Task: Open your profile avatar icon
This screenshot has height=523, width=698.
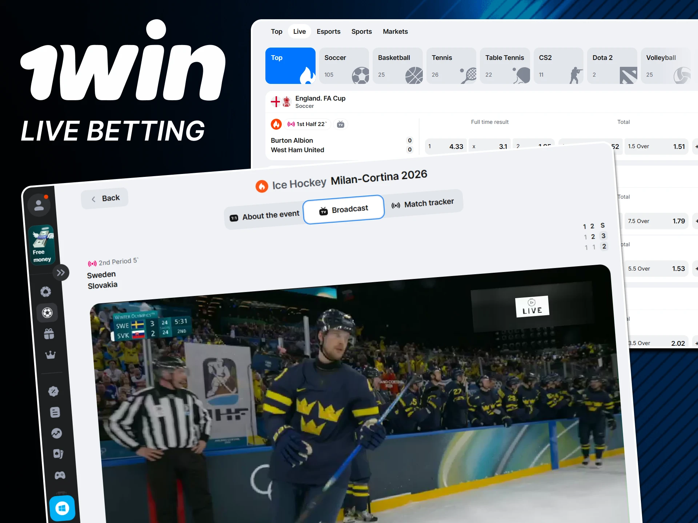Action: 39,204
